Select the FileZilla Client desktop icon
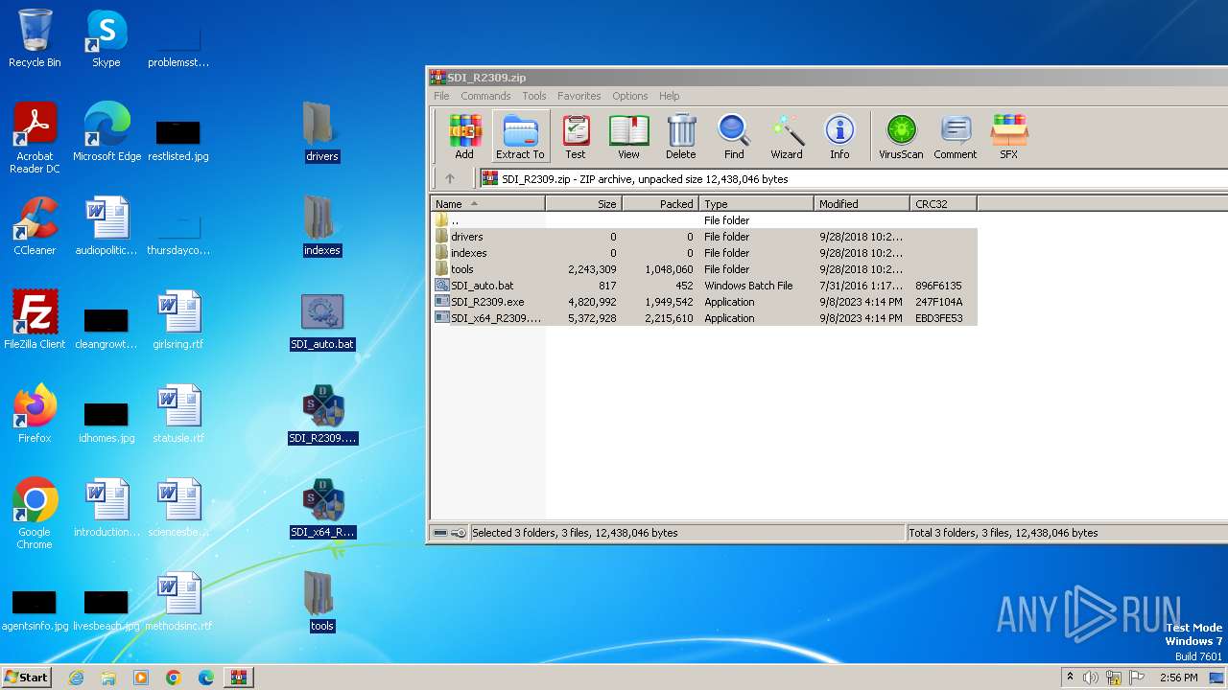Screen dimensions: 1228x690 point(35,320)
